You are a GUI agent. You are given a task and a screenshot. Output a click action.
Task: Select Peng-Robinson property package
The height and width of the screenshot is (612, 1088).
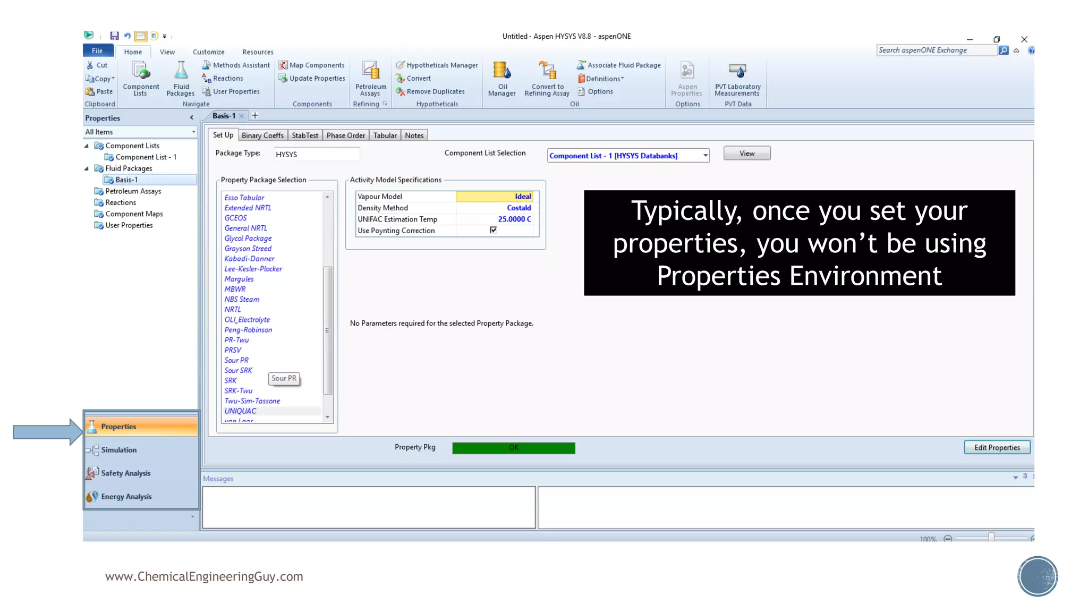[x=248, y=329]
